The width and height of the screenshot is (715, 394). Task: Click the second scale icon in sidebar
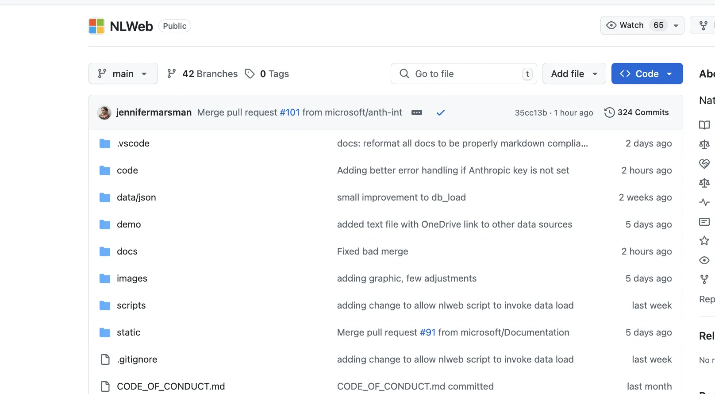click(x=704, y=183)
